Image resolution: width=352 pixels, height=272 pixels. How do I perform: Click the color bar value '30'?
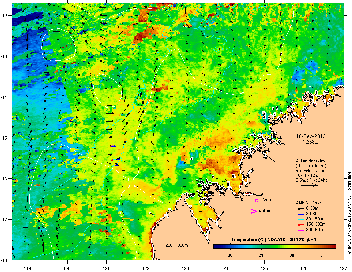coord(292,255)
